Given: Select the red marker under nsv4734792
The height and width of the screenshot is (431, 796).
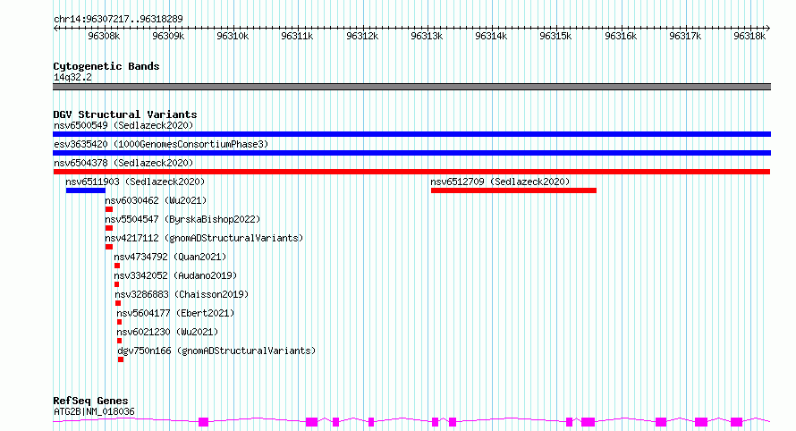Looking at the screenshot, I should point(117,266).
